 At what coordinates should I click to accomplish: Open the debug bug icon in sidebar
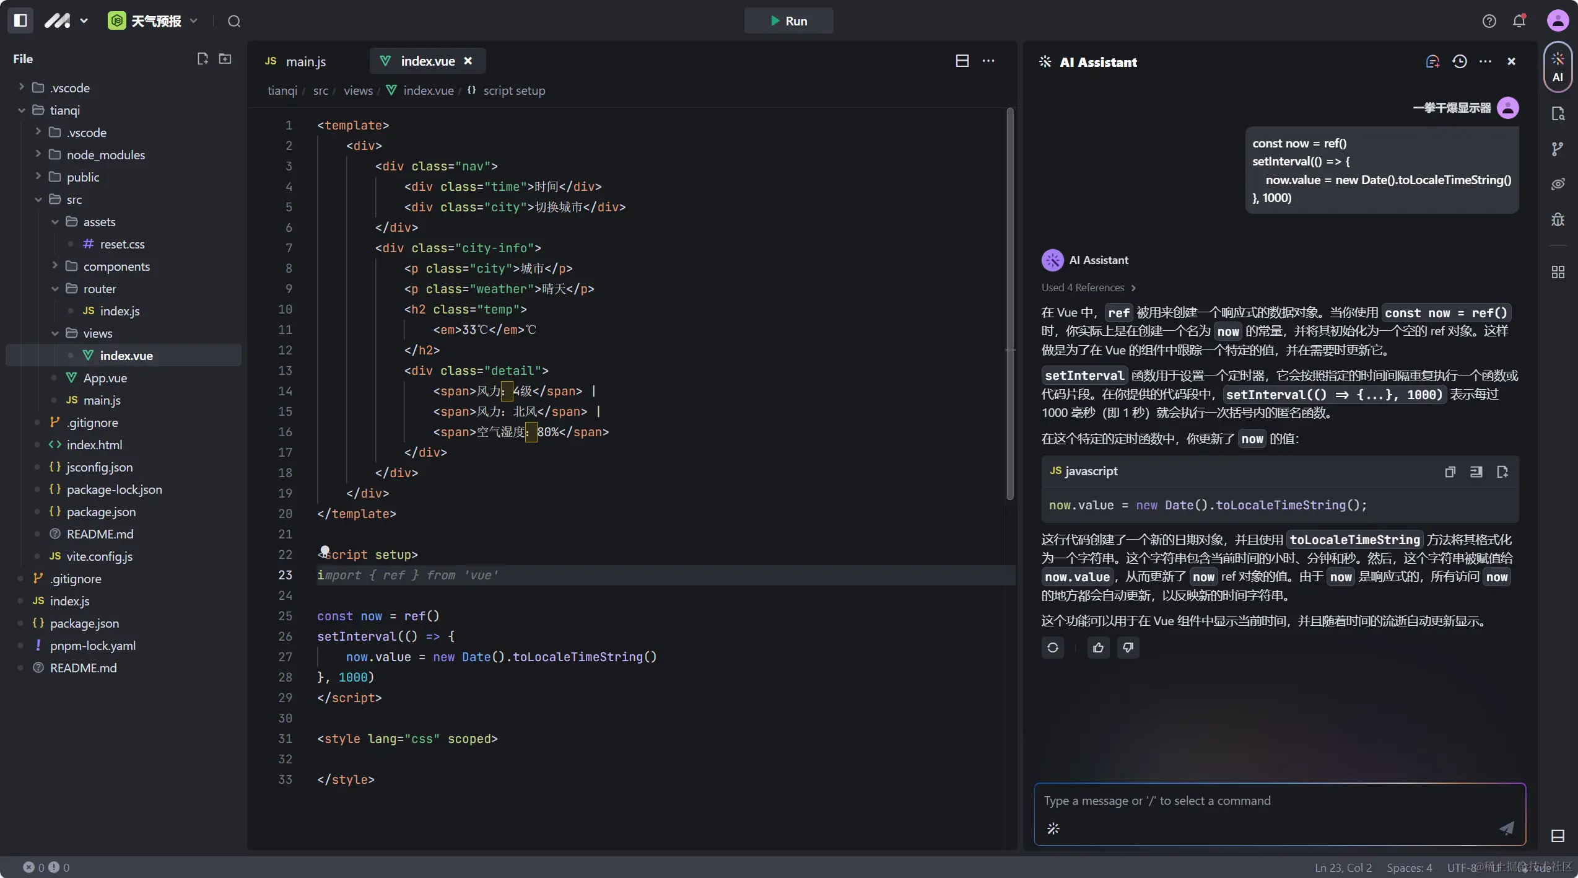point(1558,219)
